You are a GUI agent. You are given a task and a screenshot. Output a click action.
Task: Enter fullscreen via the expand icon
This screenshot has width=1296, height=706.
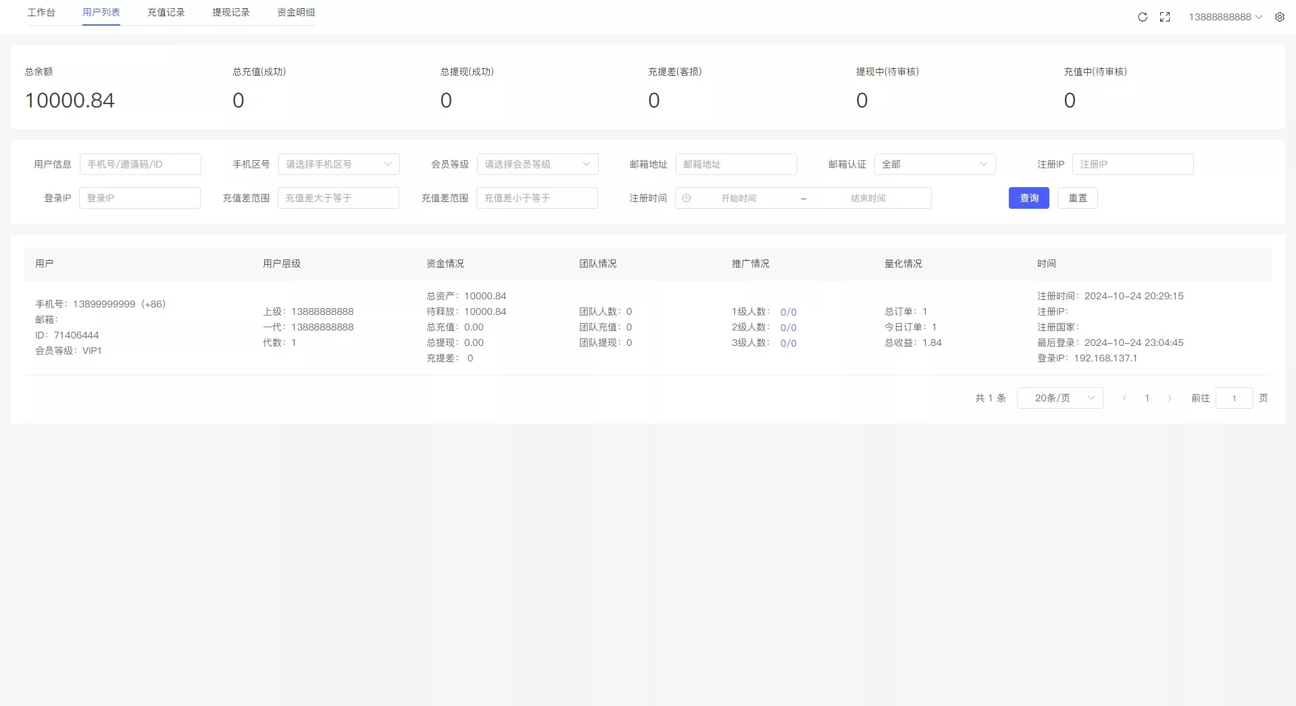coord(1165,16)
